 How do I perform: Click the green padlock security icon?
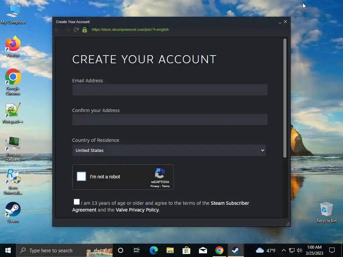[x=85, y=30]
